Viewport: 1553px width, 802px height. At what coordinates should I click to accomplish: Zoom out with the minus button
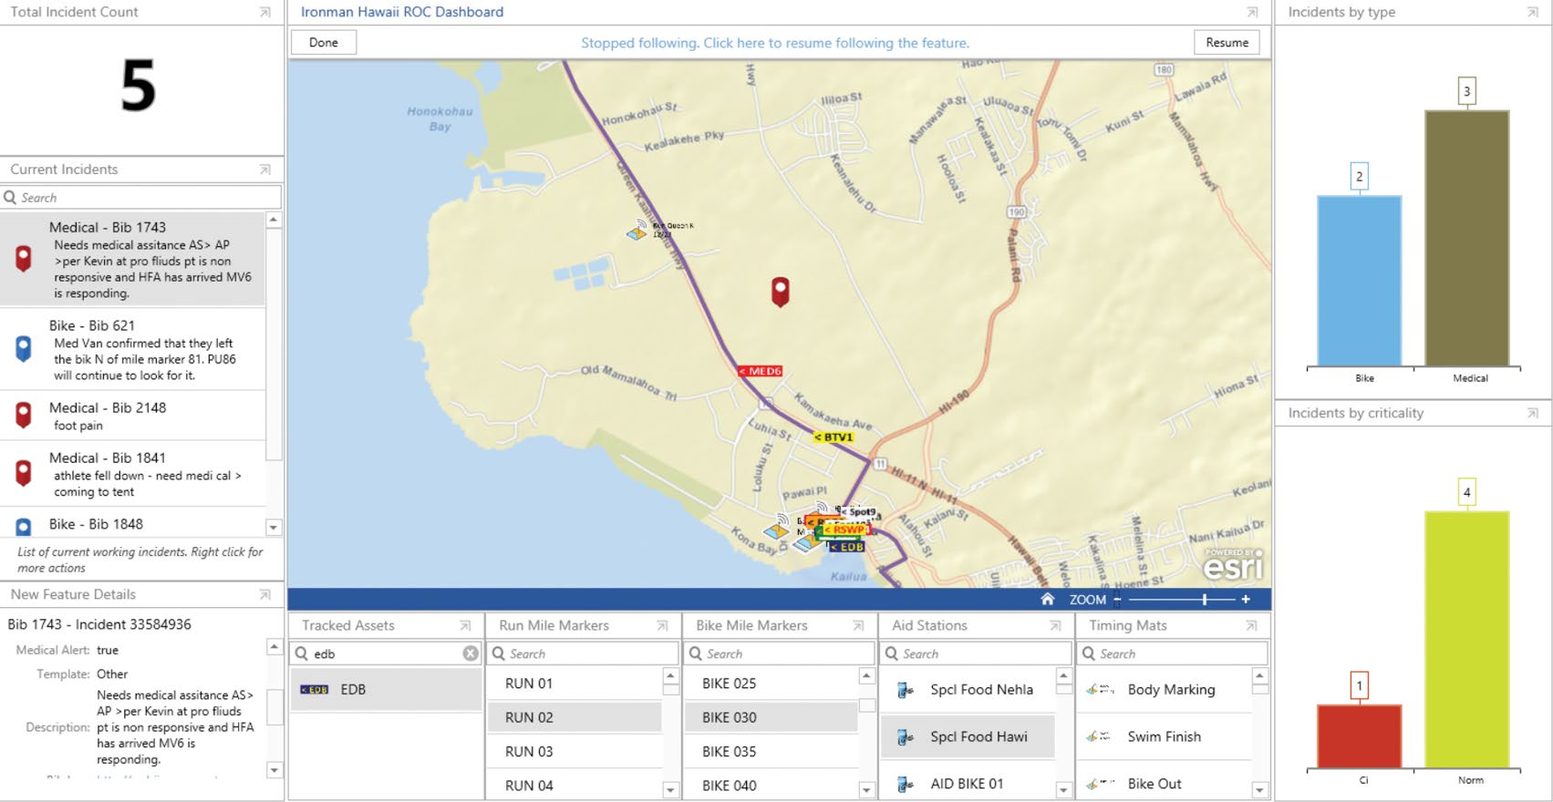click(1118, 599)
